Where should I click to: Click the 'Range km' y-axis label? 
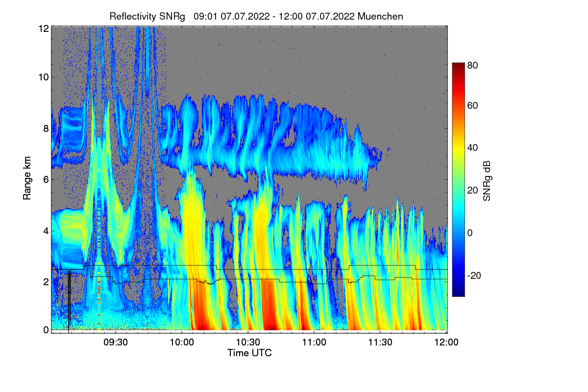27,178
